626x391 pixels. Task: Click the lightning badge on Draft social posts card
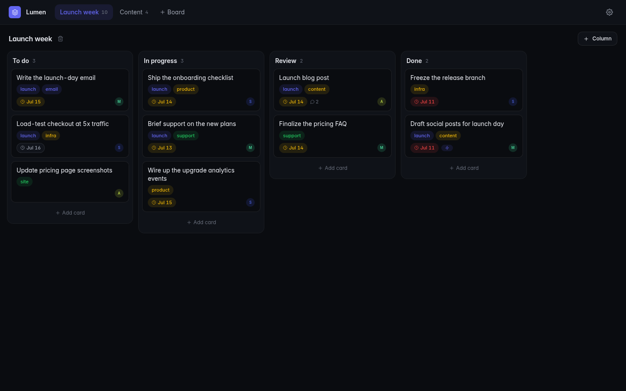click(447, 148)
